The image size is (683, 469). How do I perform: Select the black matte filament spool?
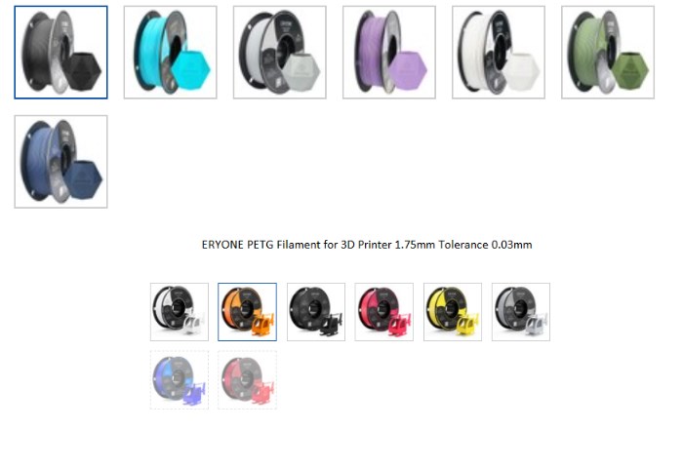pyautogui.click(x=60, y=53)
